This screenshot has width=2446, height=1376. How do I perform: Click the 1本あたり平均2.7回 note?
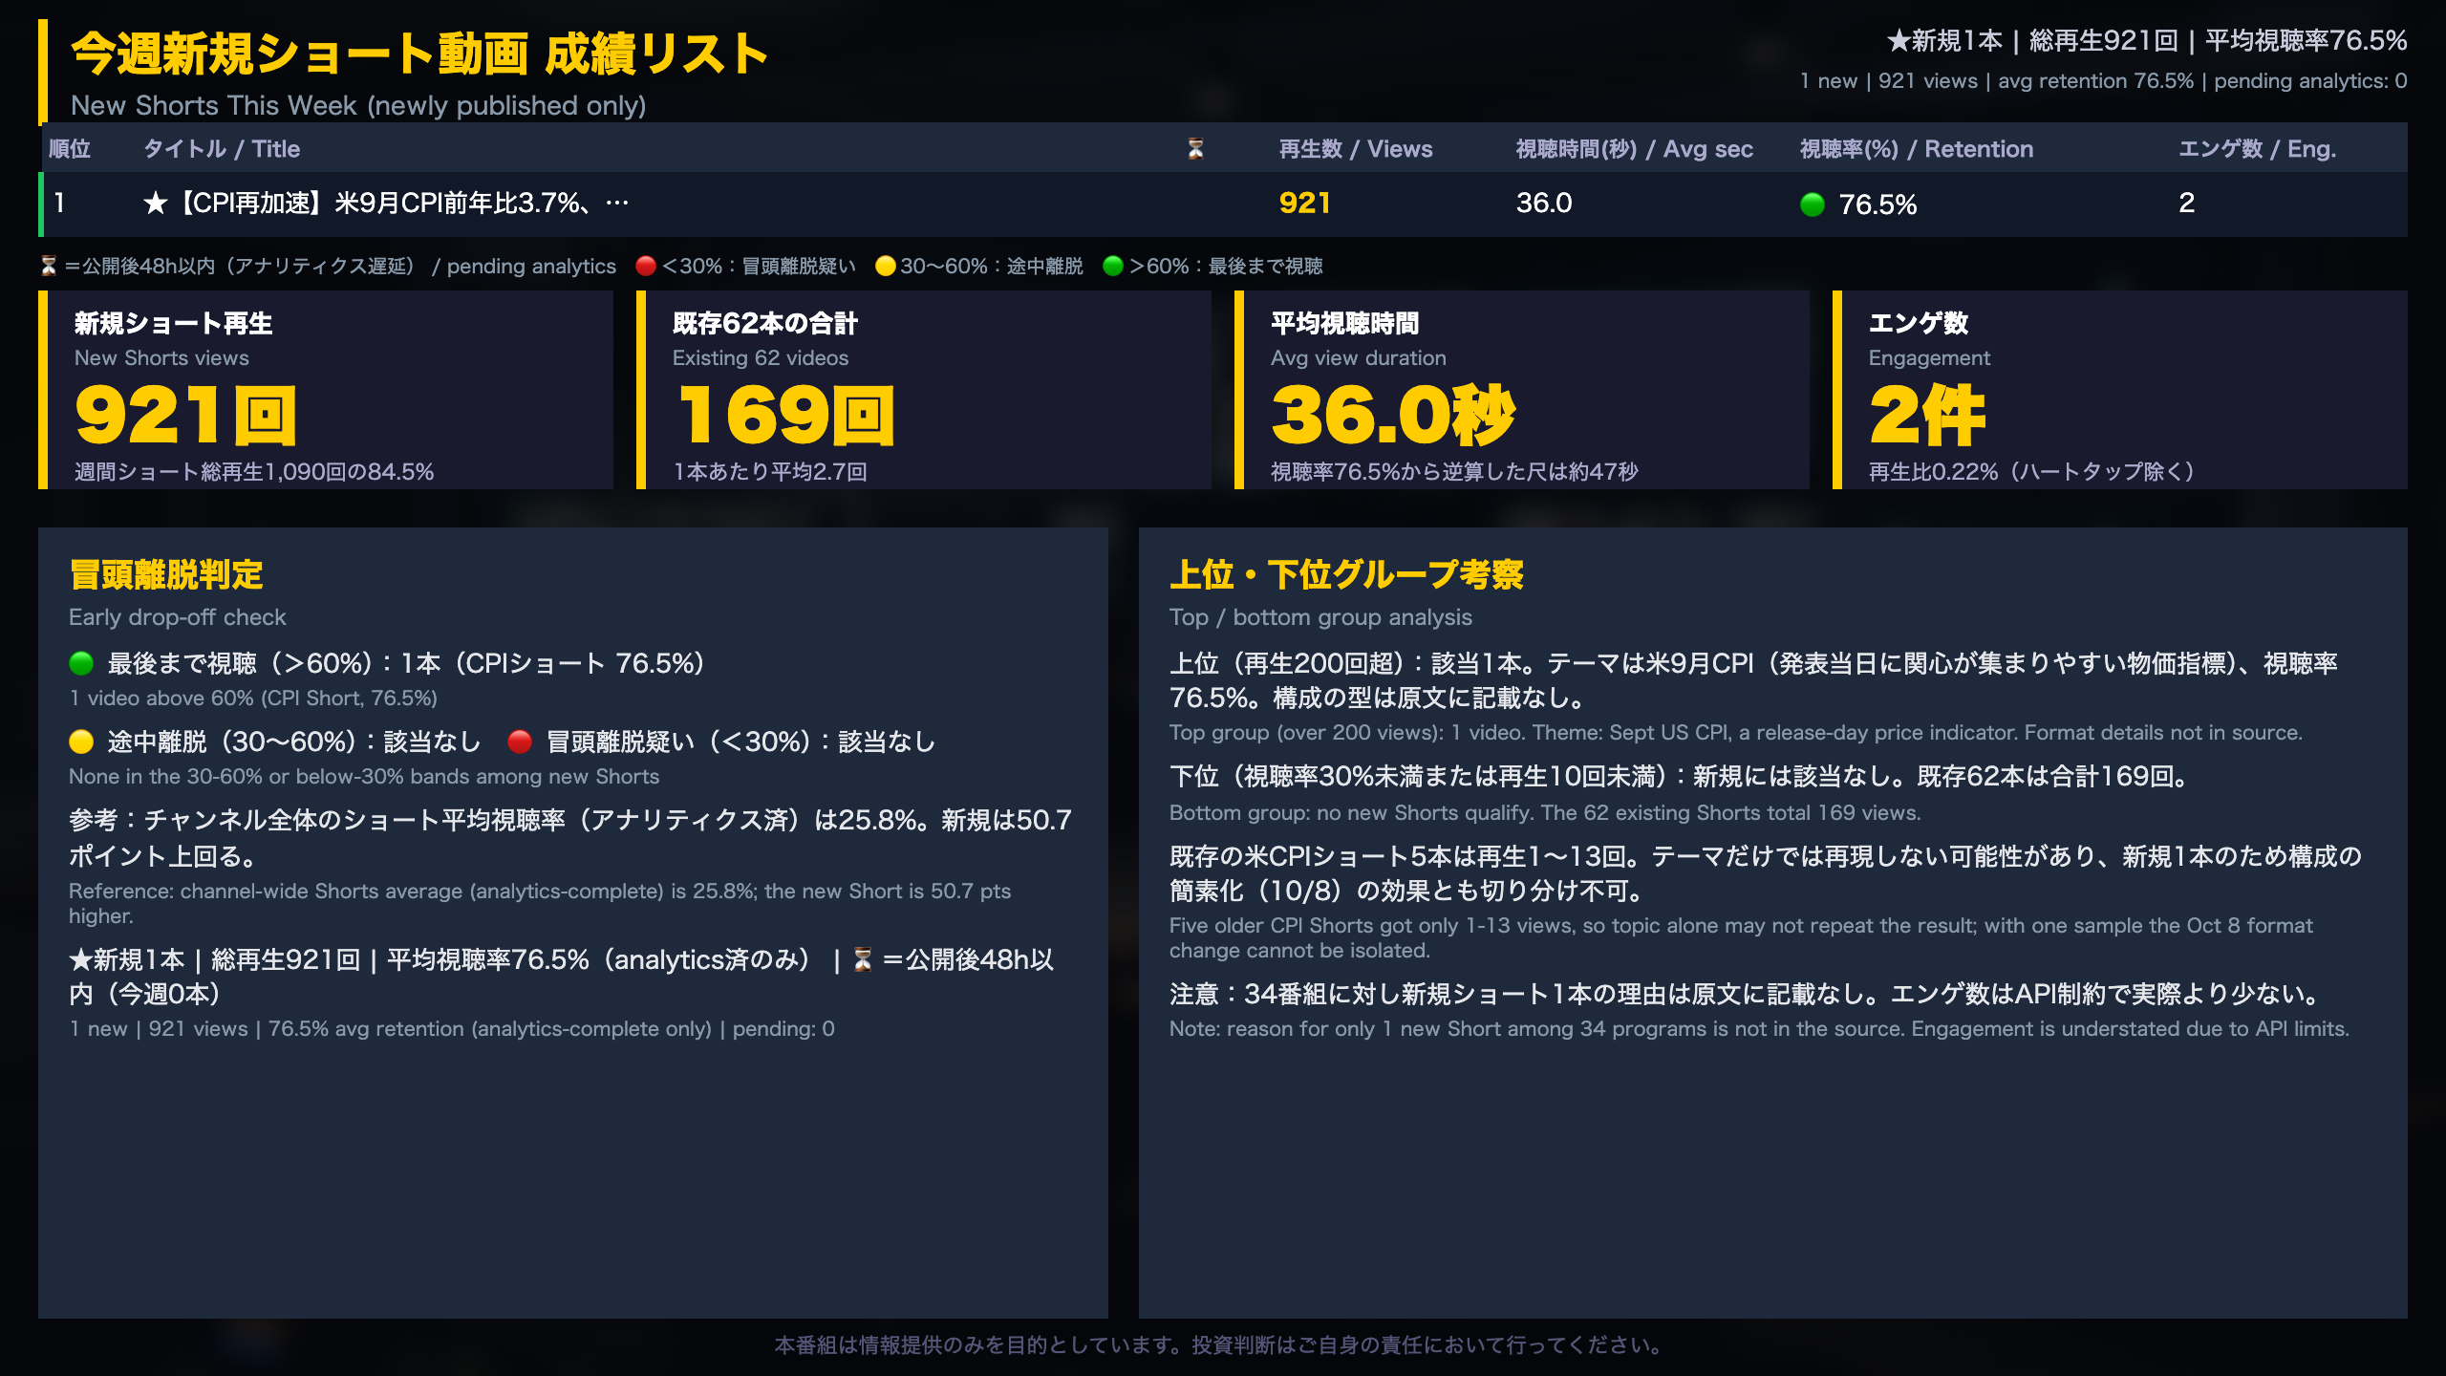click(770, 471)
